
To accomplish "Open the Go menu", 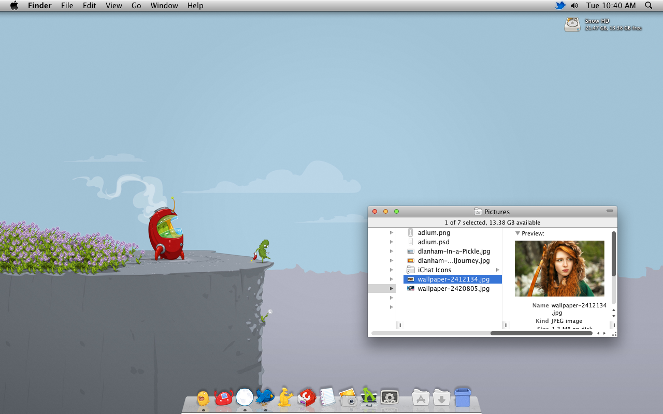I will 136,5.
